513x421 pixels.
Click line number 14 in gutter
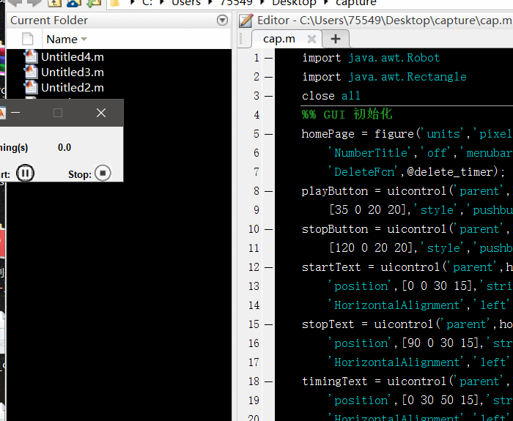tap(254, 305)
